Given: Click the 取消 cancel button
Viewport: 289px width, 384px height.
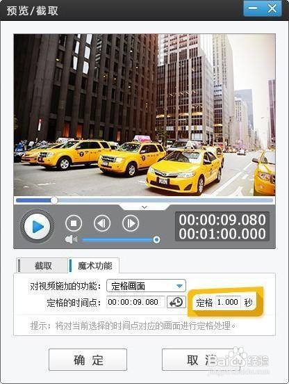Looking at the screenshot, I should [201, 360].
